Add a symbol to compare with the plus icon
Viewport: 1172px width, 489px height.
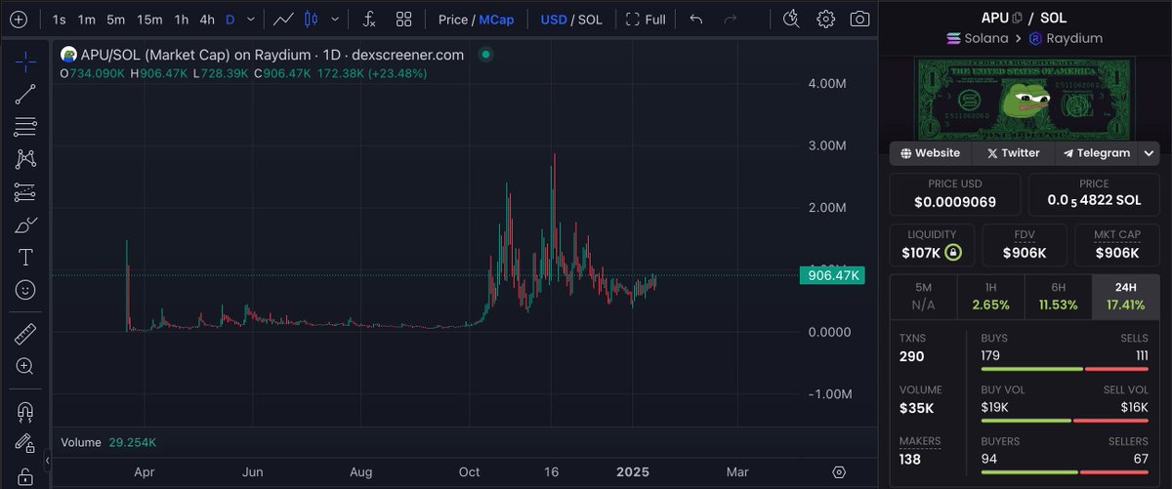coord(18,19)
